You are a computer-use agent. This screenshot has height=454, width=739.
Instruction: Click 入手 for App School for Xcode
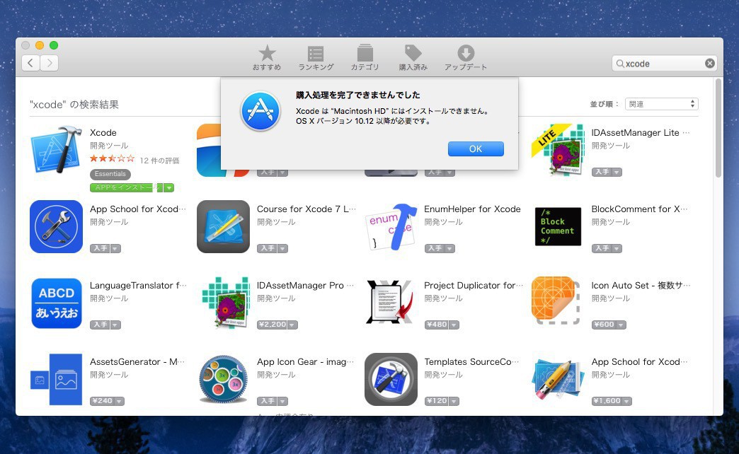[101, 248]
